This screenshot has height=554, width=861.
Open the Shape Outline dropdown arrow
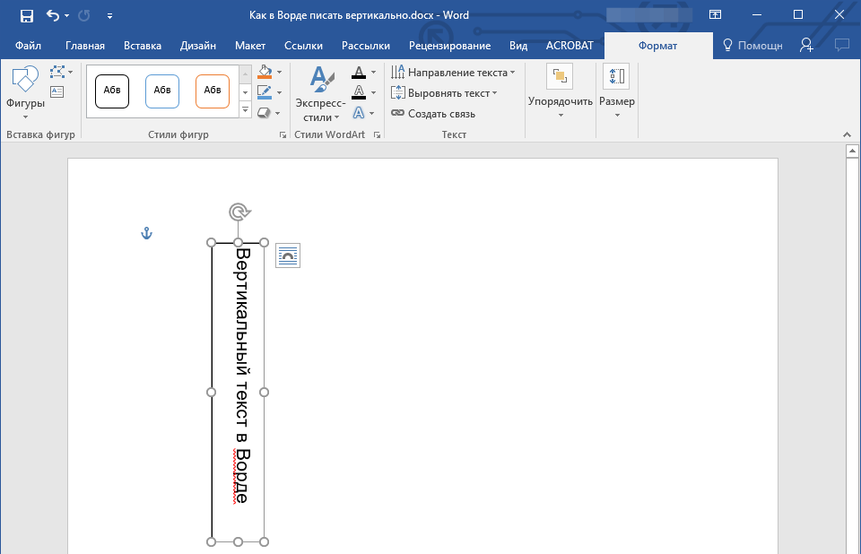280,92
